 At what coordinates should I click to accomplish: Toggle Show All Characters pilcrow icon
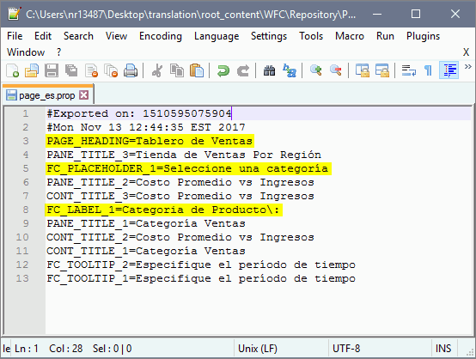point(428,70)
